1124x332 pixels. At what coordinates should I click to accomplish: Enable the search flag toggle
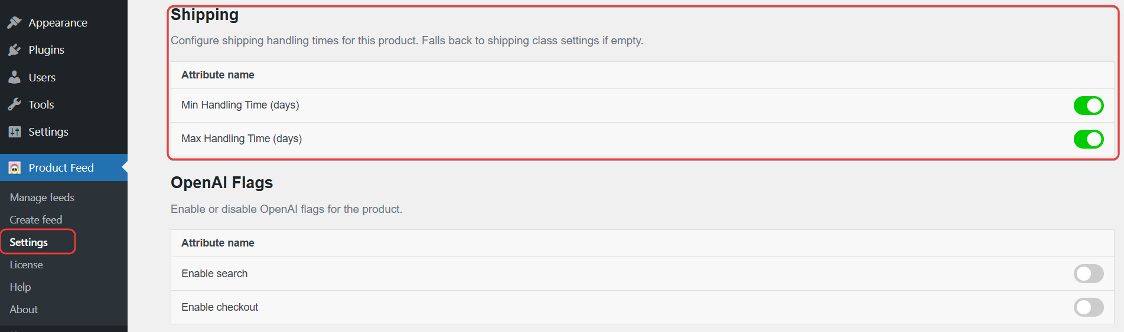[1088, 274]
